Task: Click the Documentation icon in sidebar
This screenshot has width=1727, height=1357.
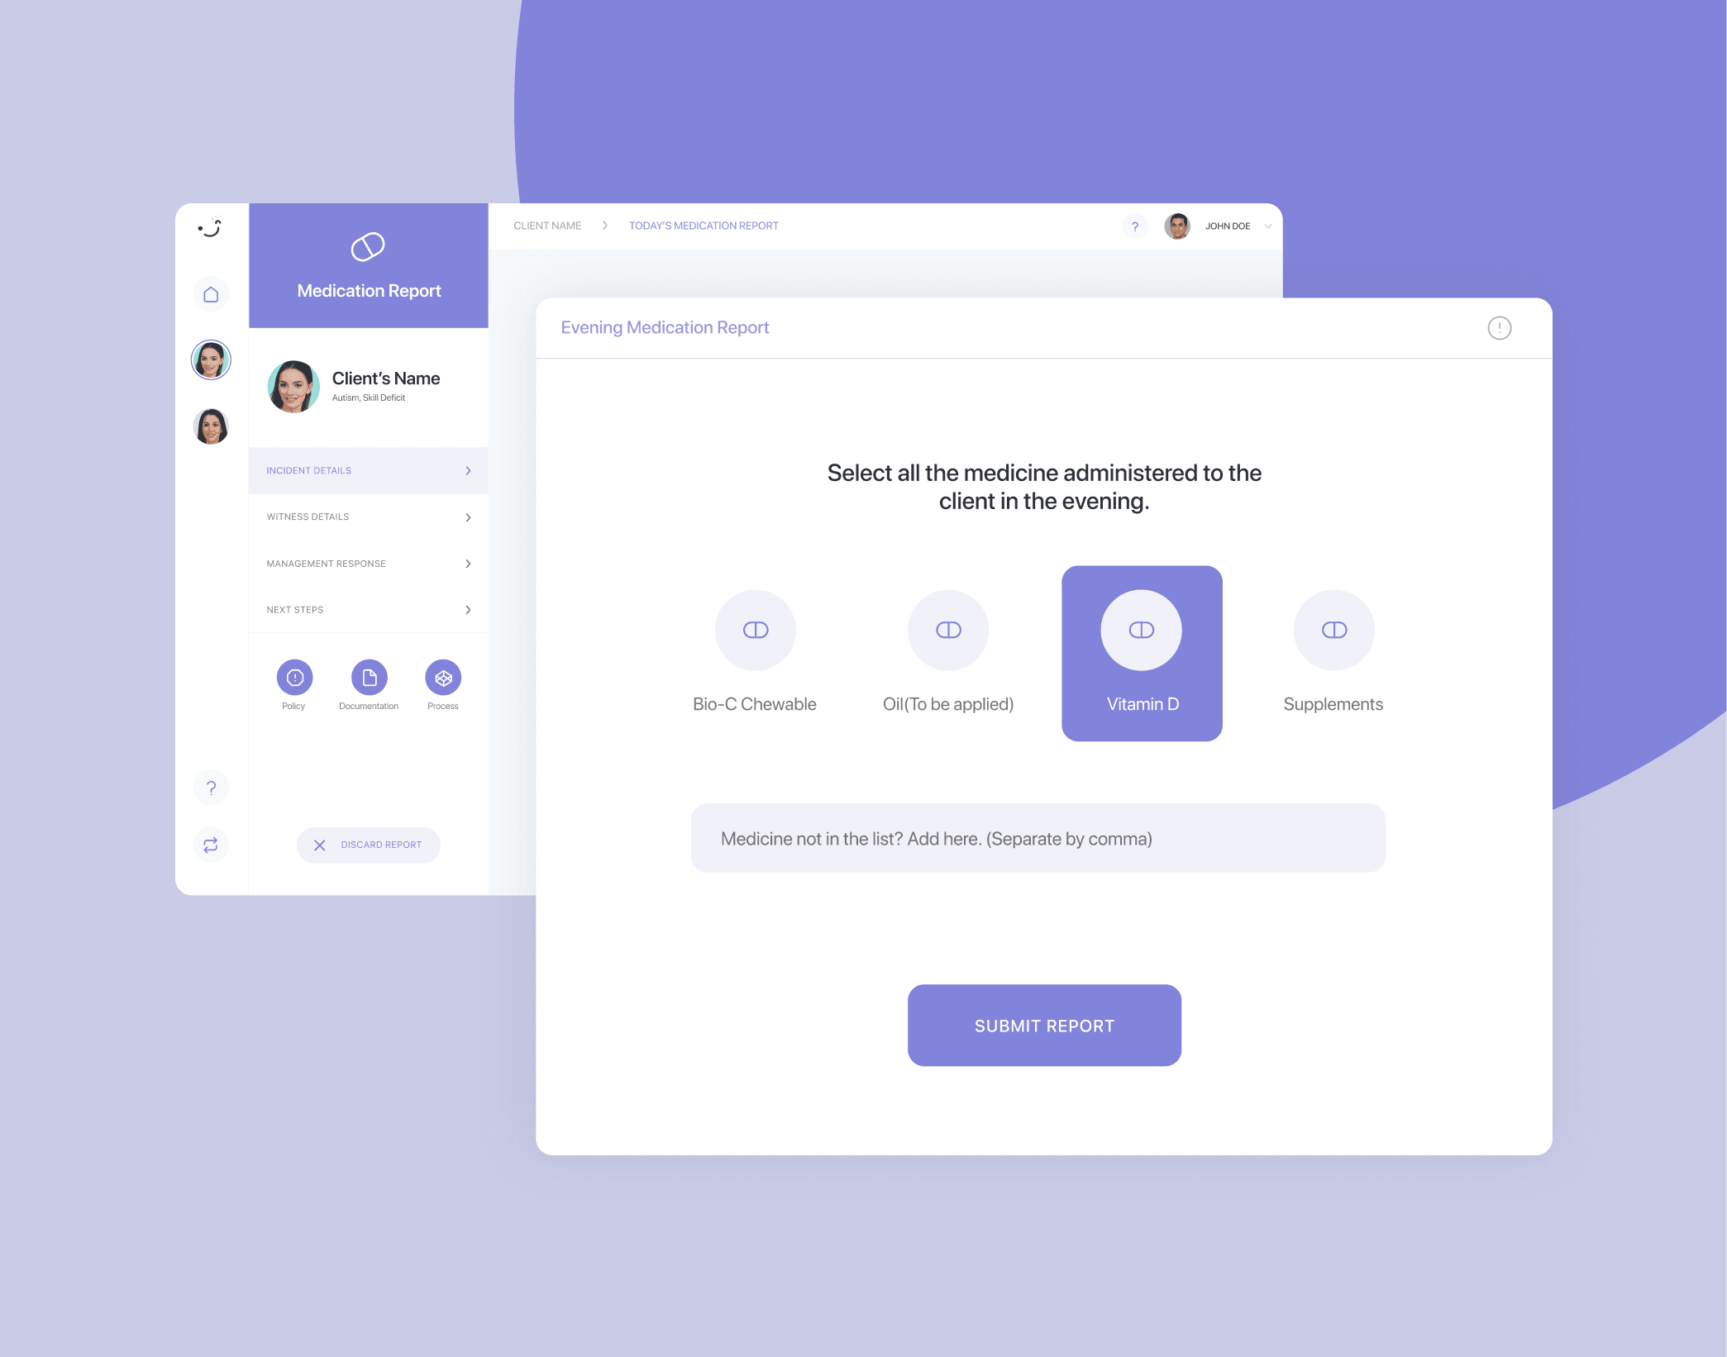Action: coord(367,677)
